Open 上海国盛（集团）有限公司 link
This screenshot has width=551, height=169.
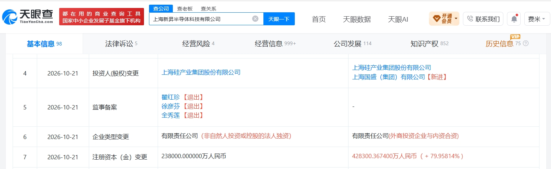point(389,77)
